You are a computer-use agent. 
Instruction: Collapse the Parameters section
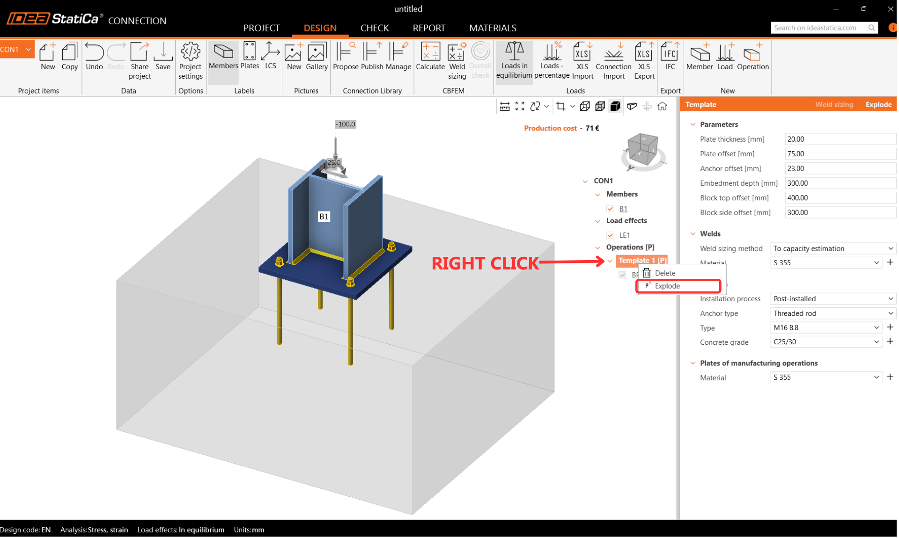(x=693, y=124)
